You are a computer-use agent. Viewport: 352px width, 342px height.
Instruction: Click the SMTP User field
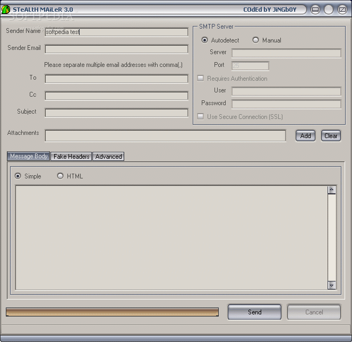tap(287, 91)
